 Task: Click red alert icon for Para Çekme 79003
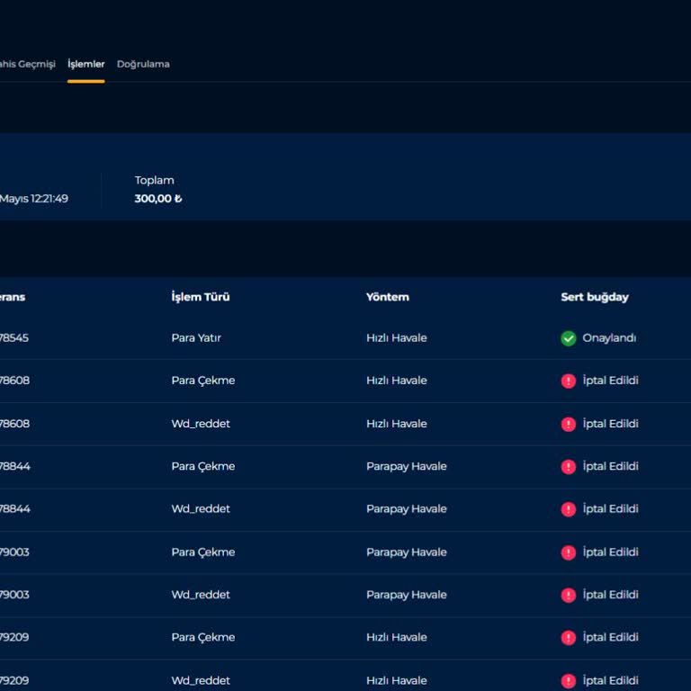568,552
